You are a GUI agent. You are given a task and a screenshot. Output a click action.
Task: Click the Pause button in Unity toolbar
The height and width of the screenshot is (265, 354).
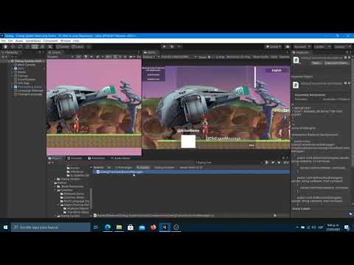[x=172, y=46]
